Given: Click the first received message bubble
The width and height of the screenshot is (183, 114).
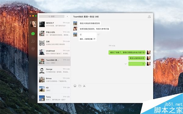Looking at the screenshot, I should coord(90,23).
